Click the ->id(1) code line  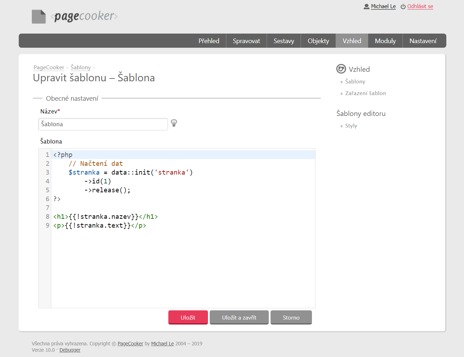pos(98,181)
